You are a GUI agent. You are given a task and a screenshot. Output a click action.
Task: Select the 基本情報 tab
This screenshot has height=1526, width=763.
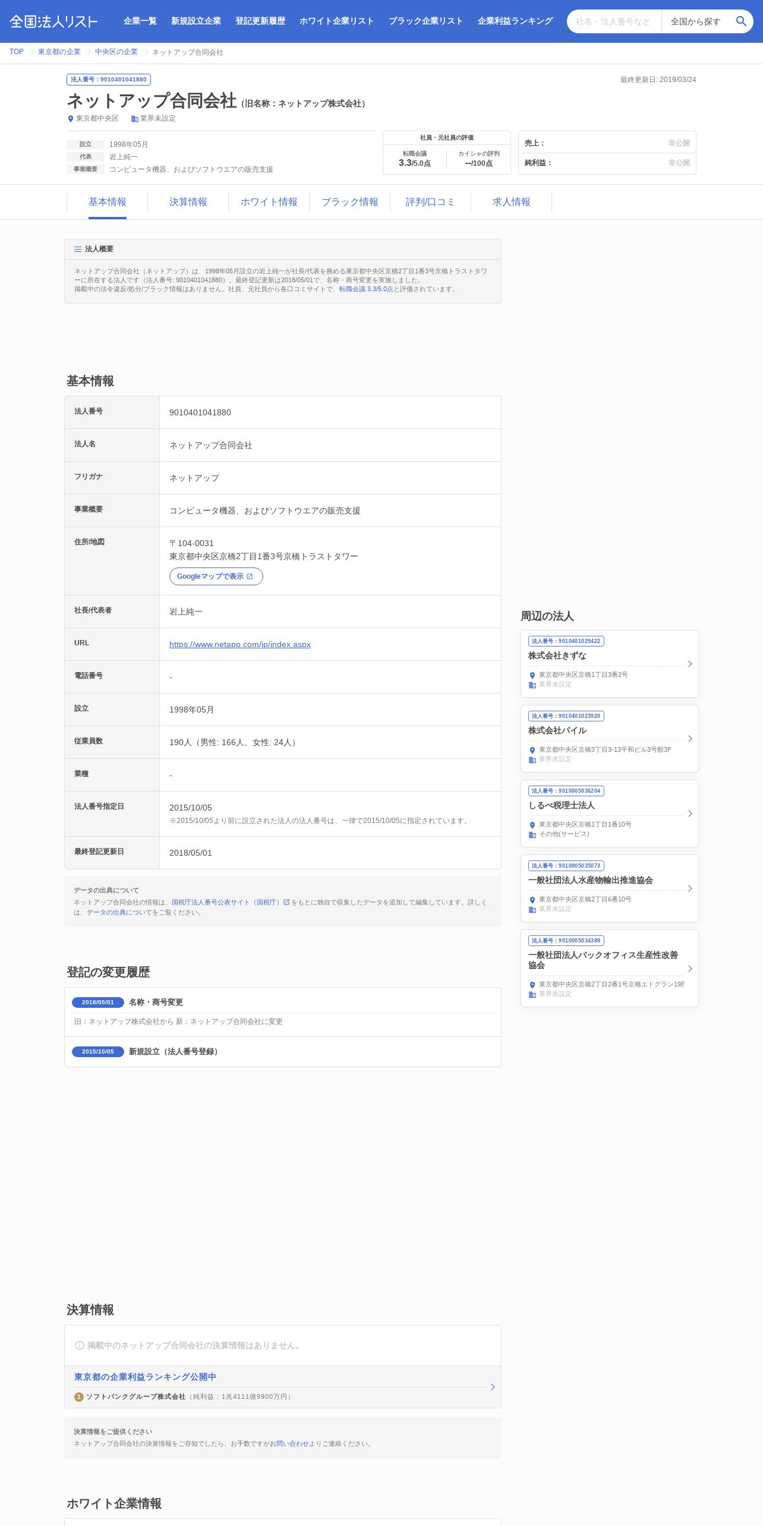108,202
